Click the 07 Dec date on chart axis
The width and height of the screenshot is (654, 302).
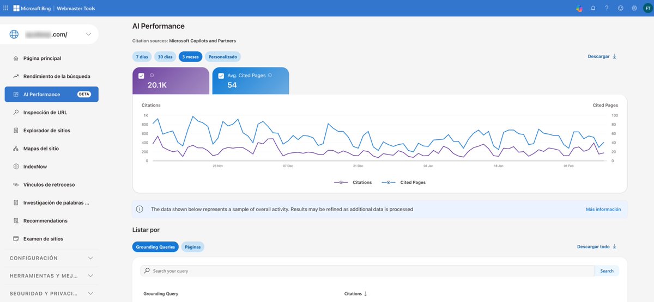coord(288,165)
